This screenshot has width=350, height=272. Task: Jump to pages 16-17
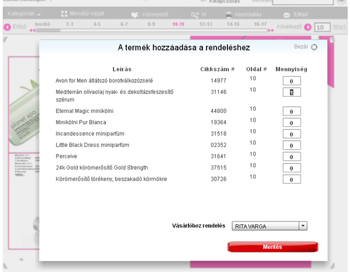[x=260, y=24]
